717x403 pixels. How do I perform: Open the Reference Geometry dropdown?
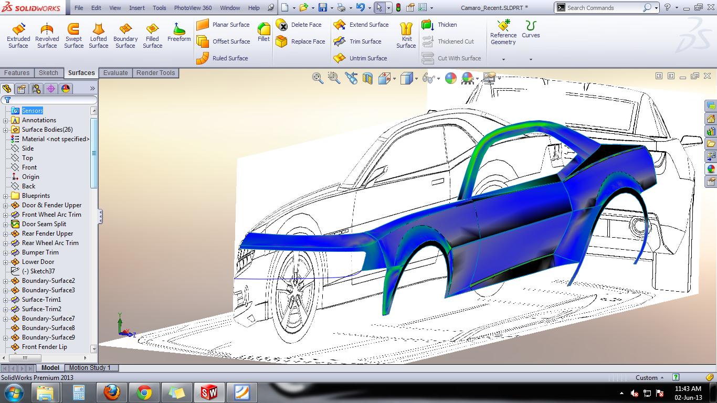click(x=503, y=59)
